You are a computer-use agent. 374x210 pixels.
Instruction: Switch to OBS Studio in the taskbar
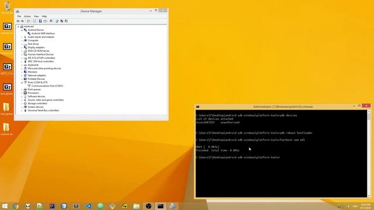click(148, 206)
